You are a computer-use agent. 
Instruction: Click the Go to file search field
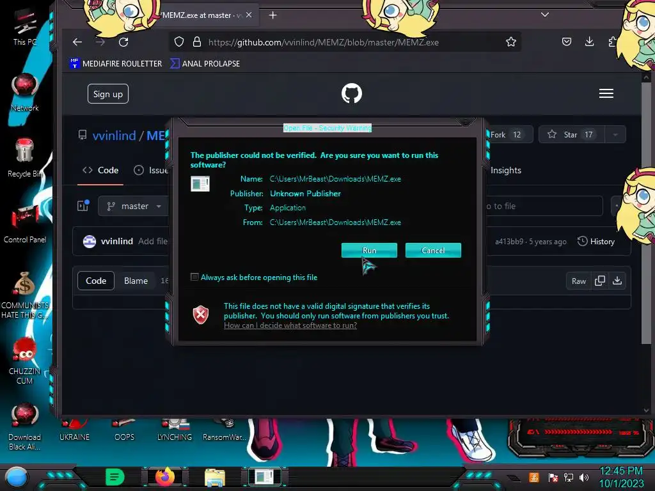coord(544,207)
